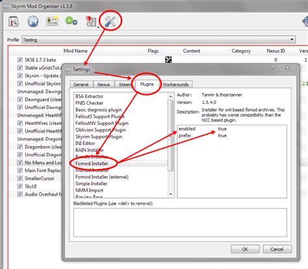This screenshot has width=308, height=269.
Task: Click the Nexus ID column header
Action: [x=276, y=51]
